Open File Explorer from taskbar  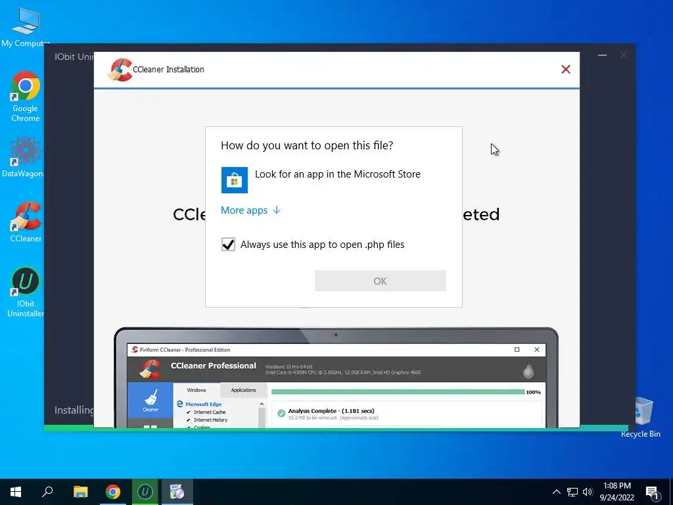pos(80,492)
